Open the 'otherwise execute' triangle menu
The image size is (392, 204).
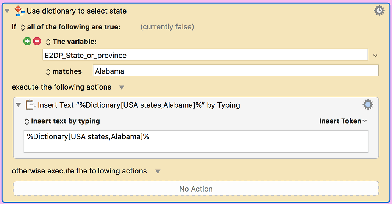click(158, 171)
